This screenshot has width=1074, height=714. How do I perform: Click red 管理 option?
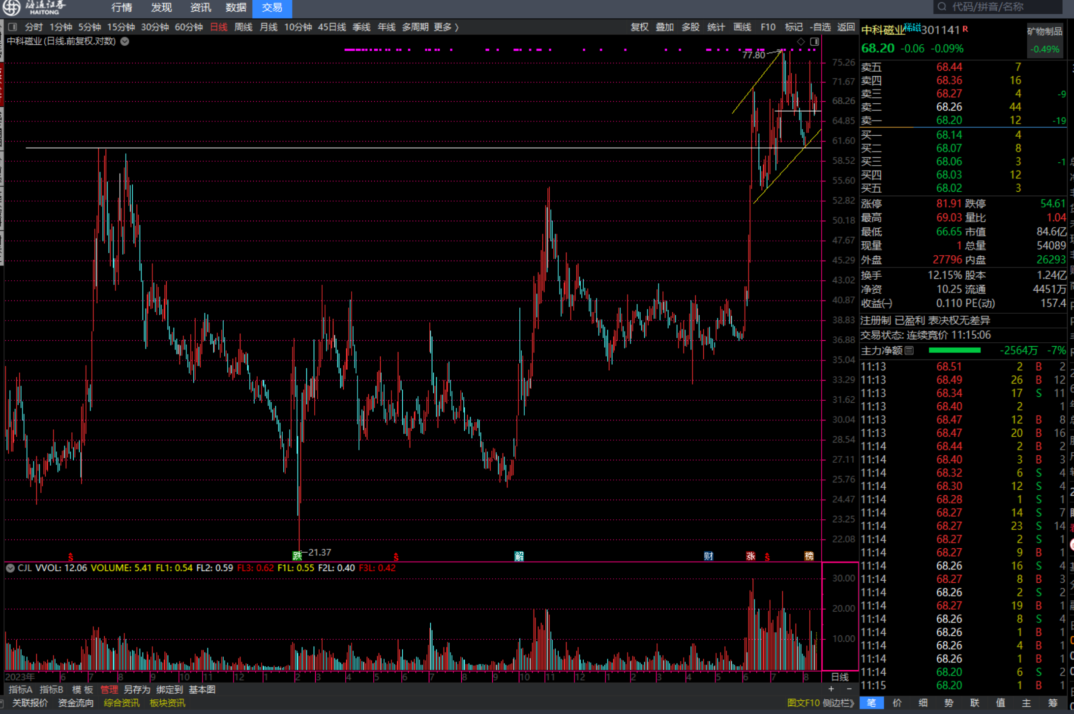point(109,689)
